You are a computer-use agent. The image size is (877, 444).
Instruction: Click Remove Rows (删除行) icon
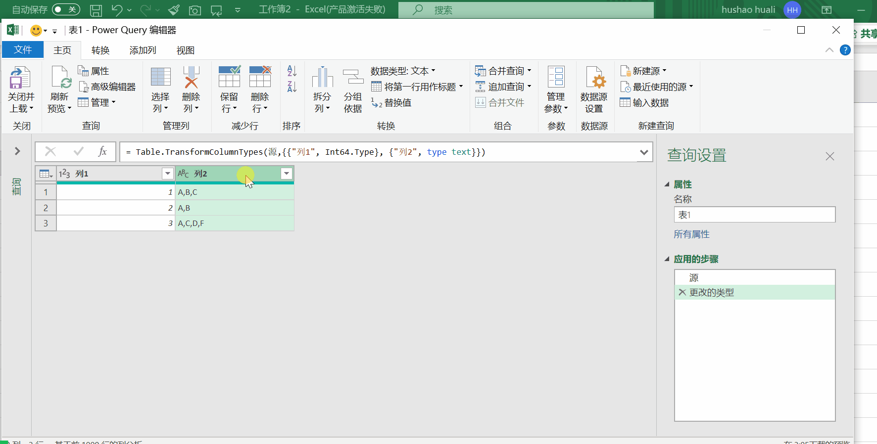[260, 78]
